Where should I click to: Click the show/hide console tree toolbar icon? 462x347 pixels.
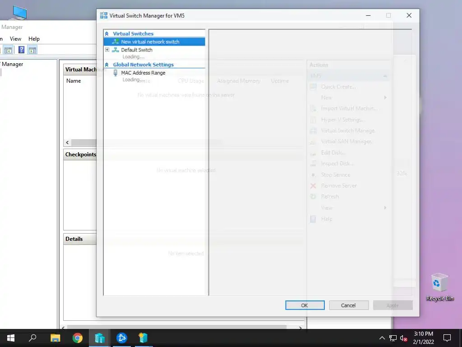8,50
